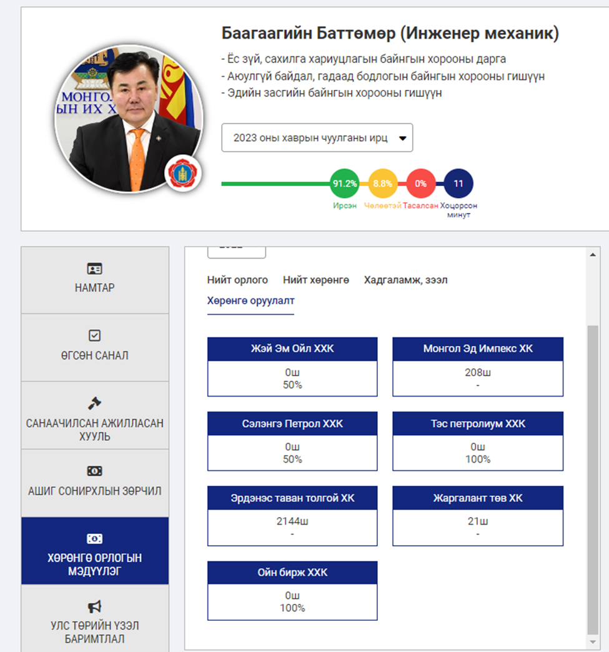Click the Эдийн засгийн байнгын хорооны гишүүн line
This screenshot has width=609, height=652.
point(332,92)
